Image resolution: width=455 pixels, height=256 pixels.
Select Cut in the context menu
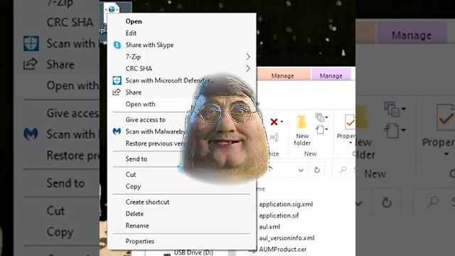[131, 174]
